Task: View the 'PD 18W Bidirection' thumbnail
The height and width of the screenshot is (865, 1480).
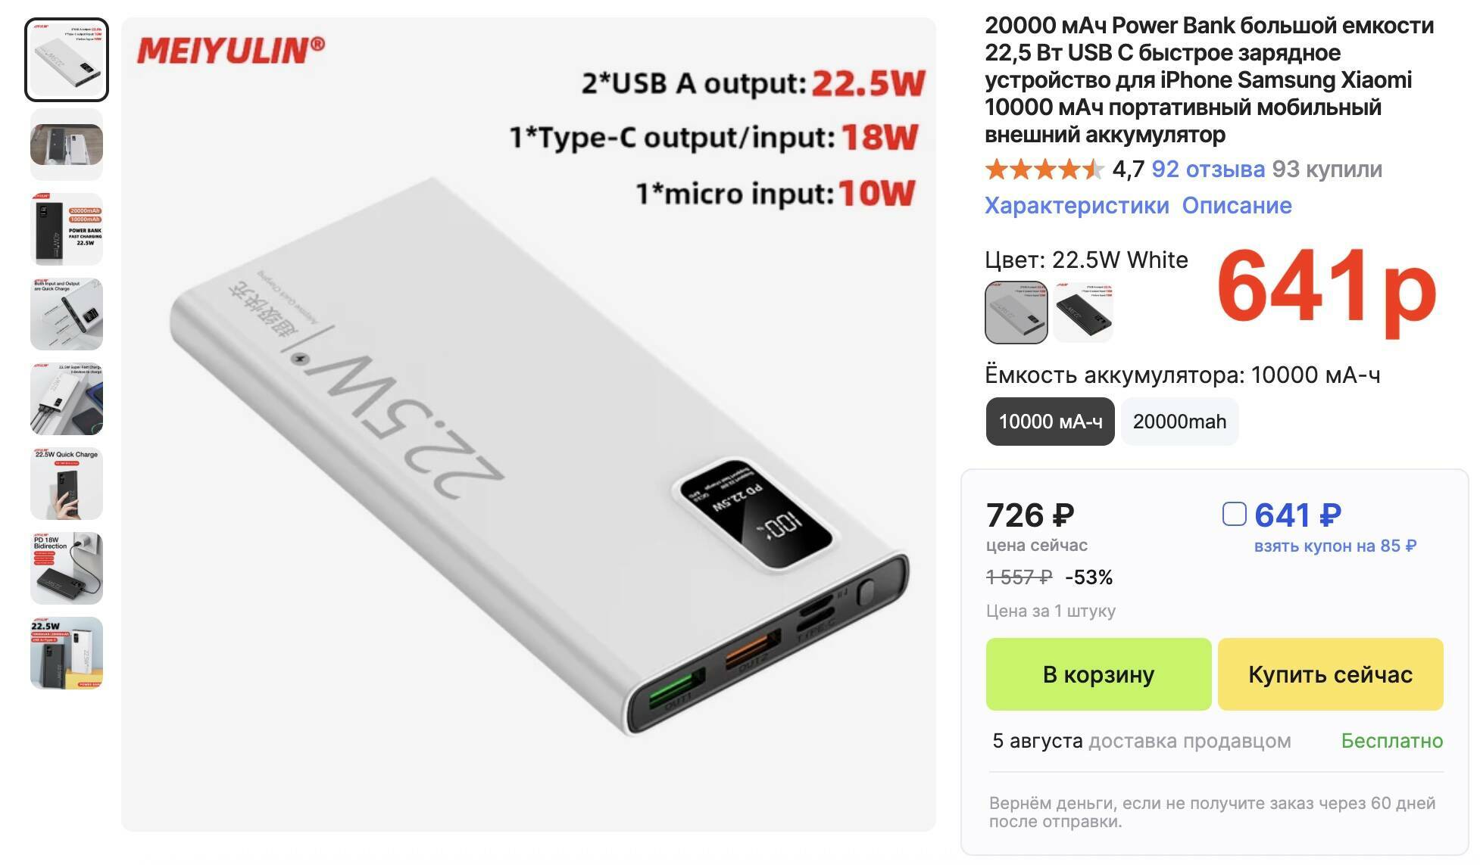Action: coord(67,568)
